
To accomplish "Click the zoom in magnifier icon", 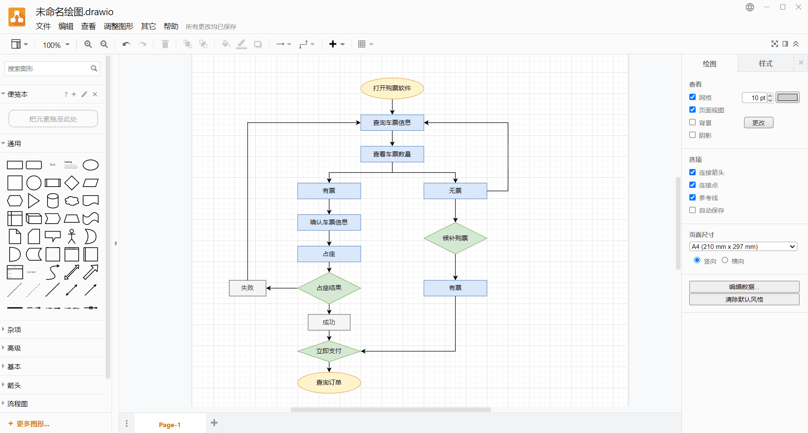I will click(88, 44).
